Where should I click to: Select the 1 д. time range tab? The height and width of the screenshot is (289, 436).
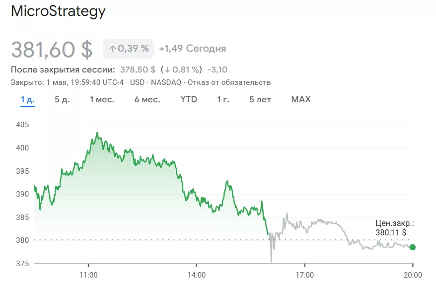(x=28, y=99)
